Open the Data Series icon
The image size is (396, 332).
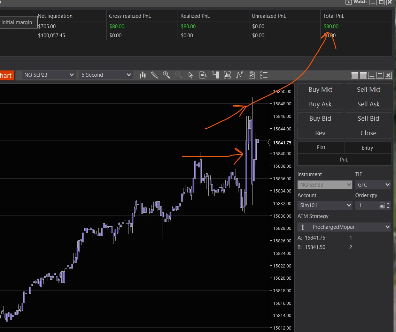(x=227, y=75)
